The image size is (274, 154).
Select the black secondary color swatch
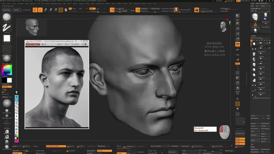4,80
